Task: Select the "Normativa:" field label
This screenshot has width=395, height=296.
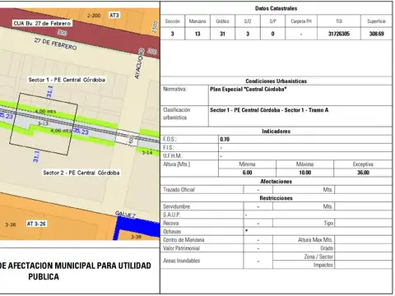Action: tap(174, 89)
